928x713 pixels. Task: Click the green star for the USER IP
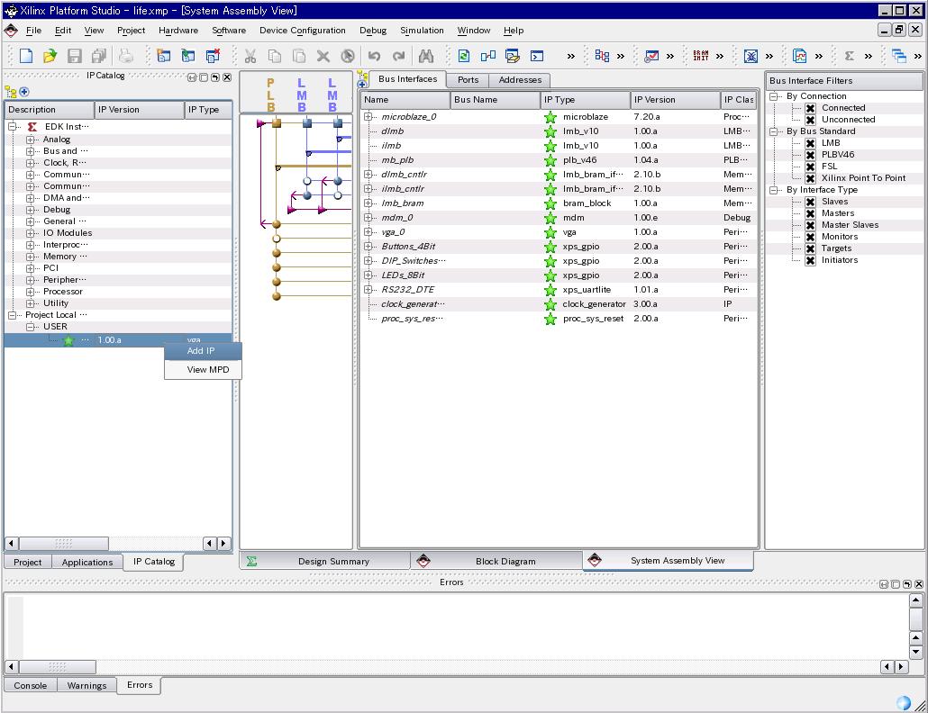click(68, 340)
